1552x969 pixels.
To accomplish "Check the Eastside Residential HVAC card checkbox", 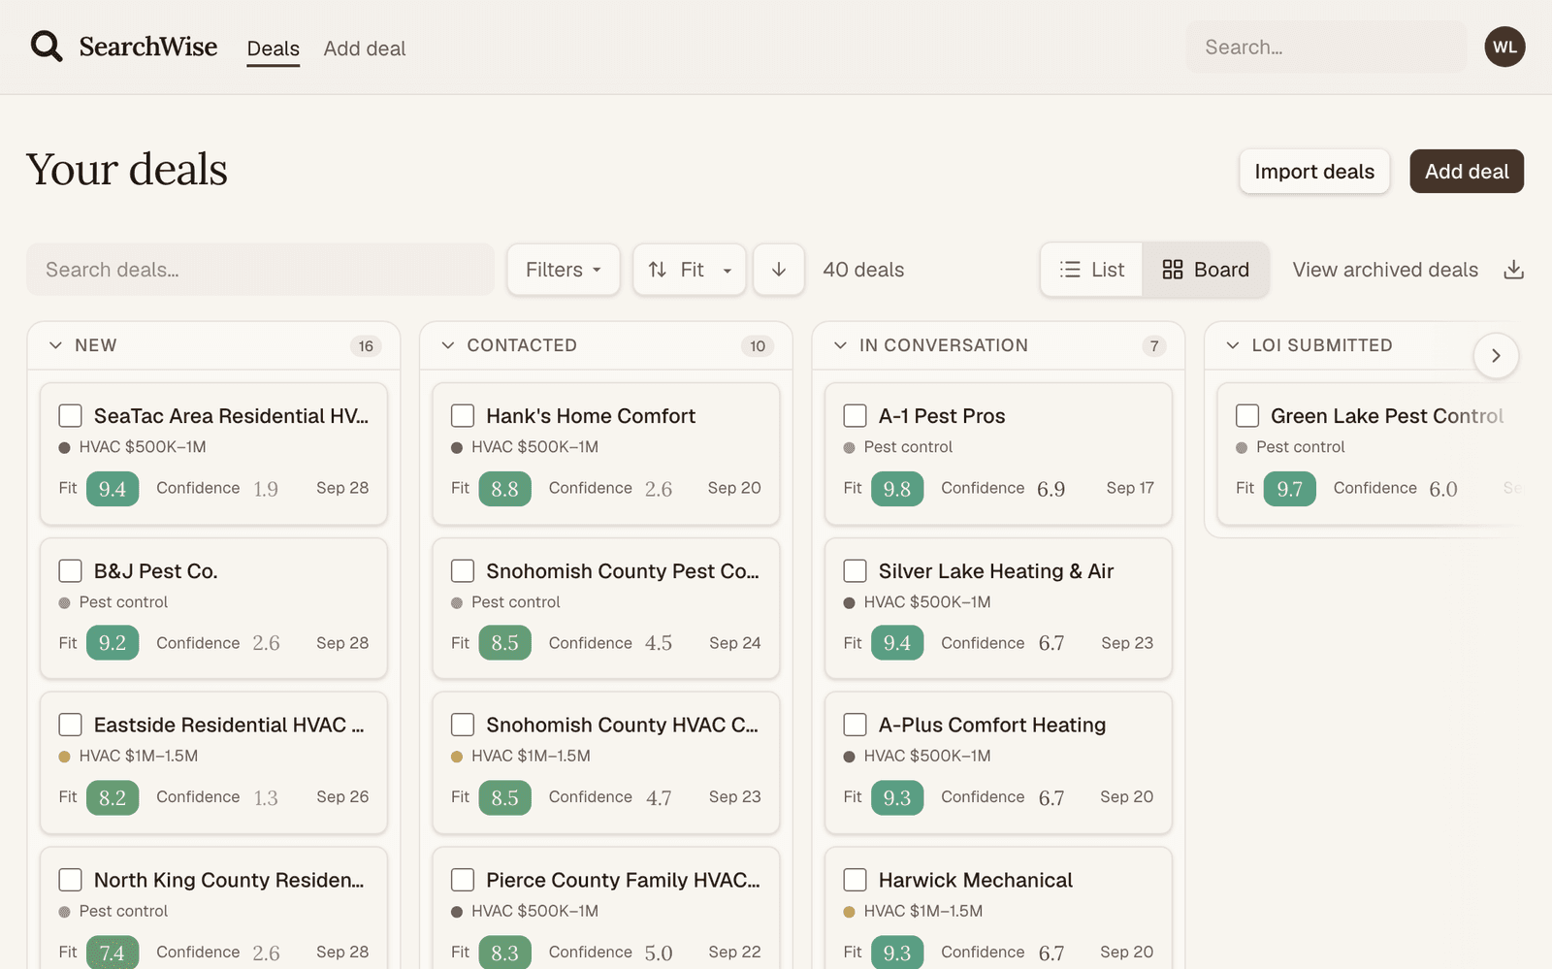I will 70,725.
